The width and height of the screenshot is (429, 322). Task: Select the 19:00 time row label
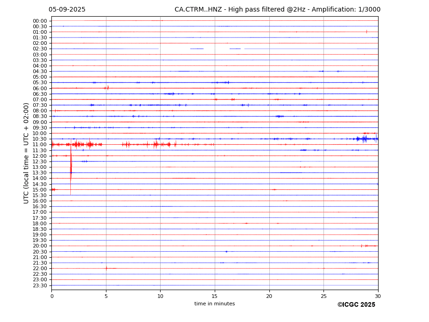point(40,235)
